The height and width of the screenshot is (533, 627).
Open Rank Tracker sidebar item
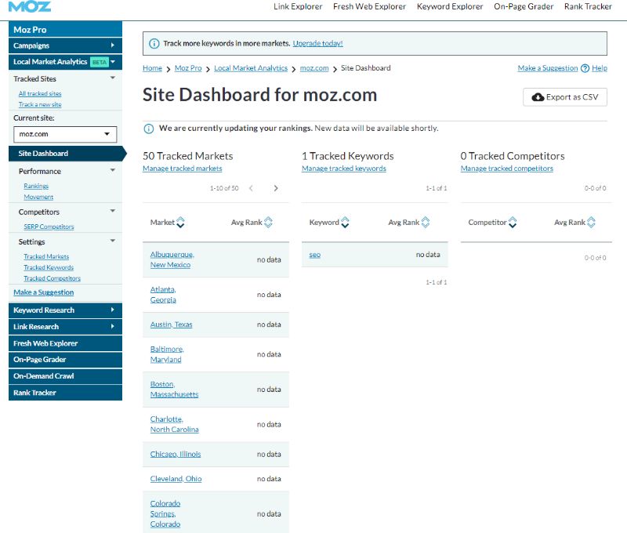pos(65,393)
